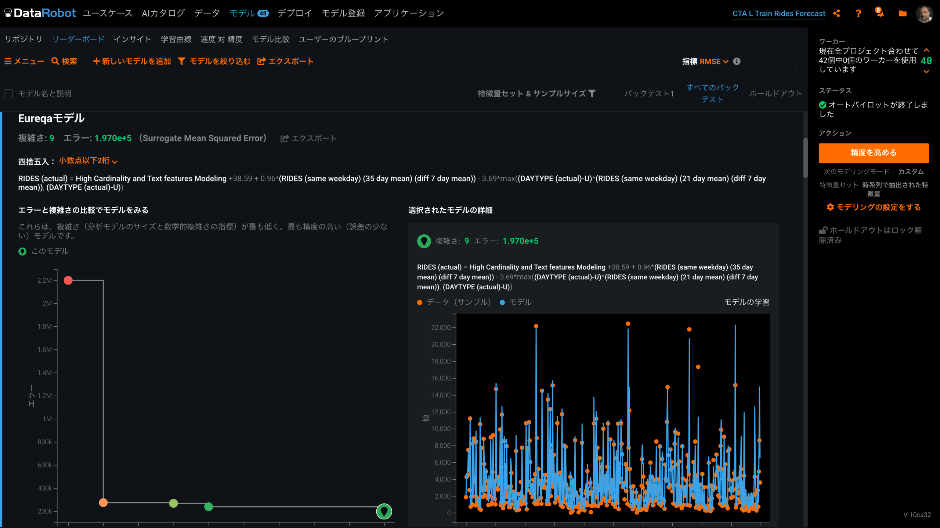Image resolution: width=940 pixels, height=528 pixels.
Task: Switch to ユーザーのブループリント tab
Action: pos(343,39)
